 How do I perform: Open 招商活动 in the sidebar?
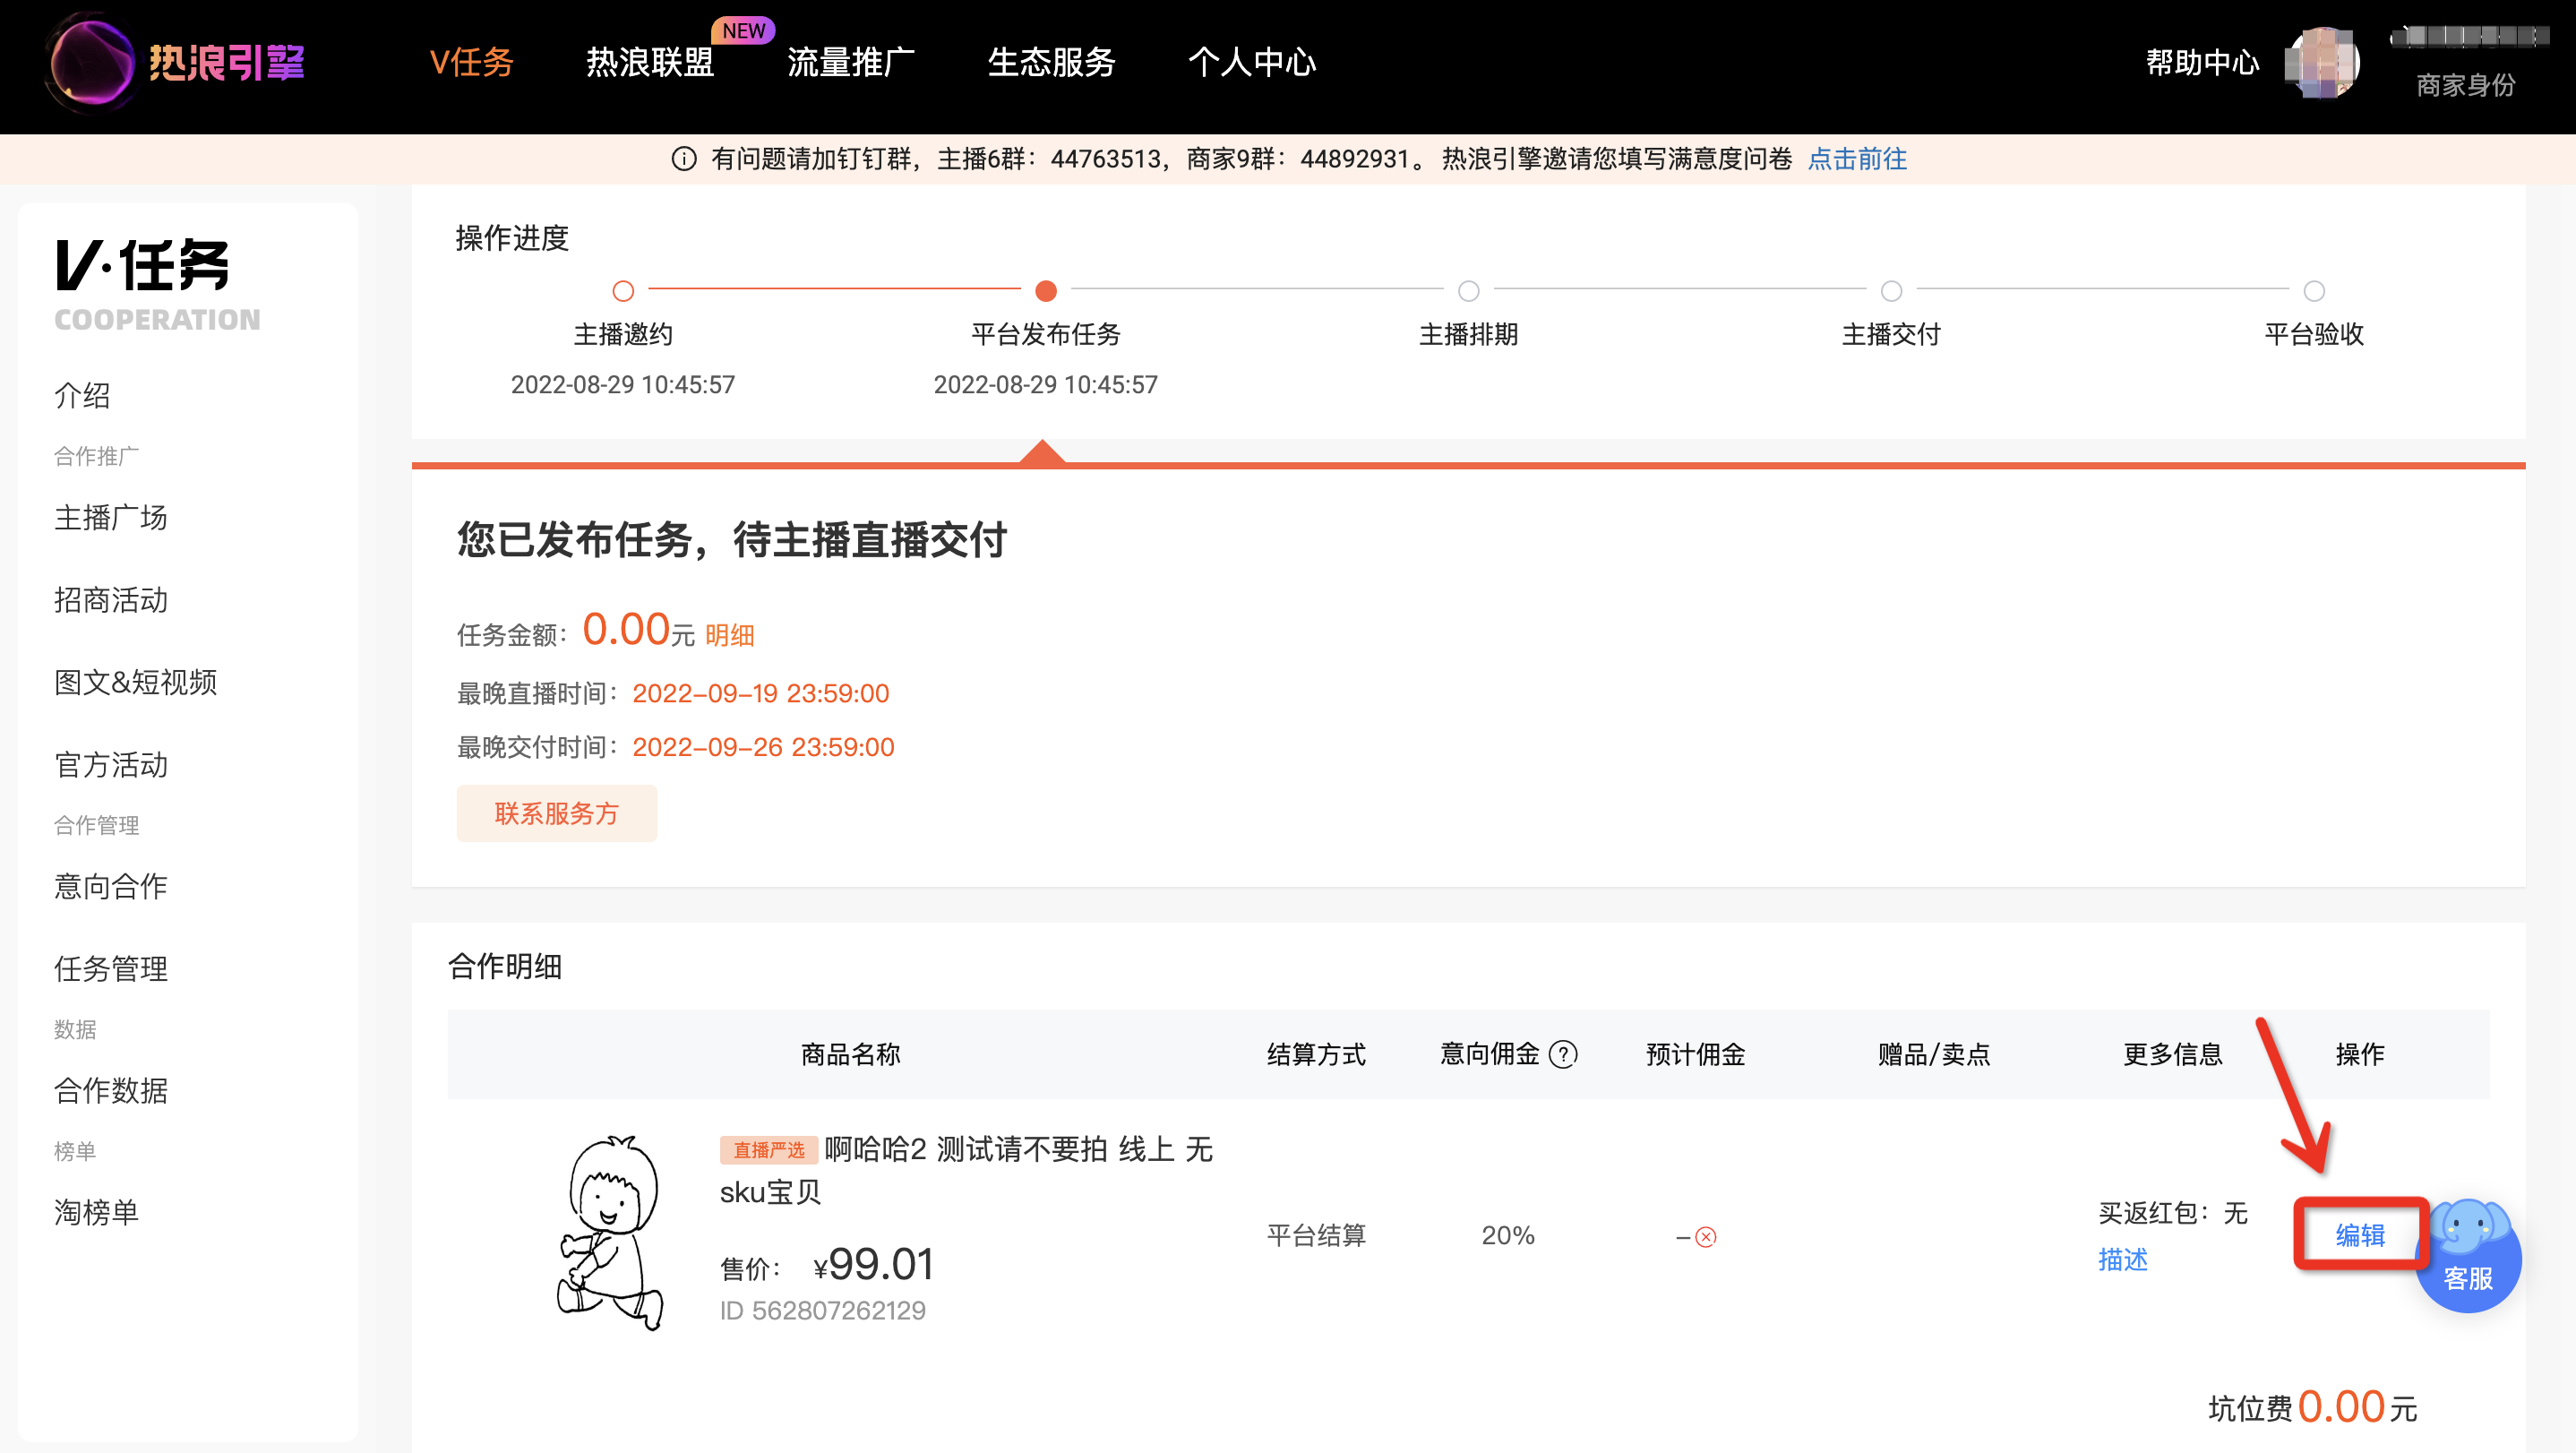pos(110,600)
